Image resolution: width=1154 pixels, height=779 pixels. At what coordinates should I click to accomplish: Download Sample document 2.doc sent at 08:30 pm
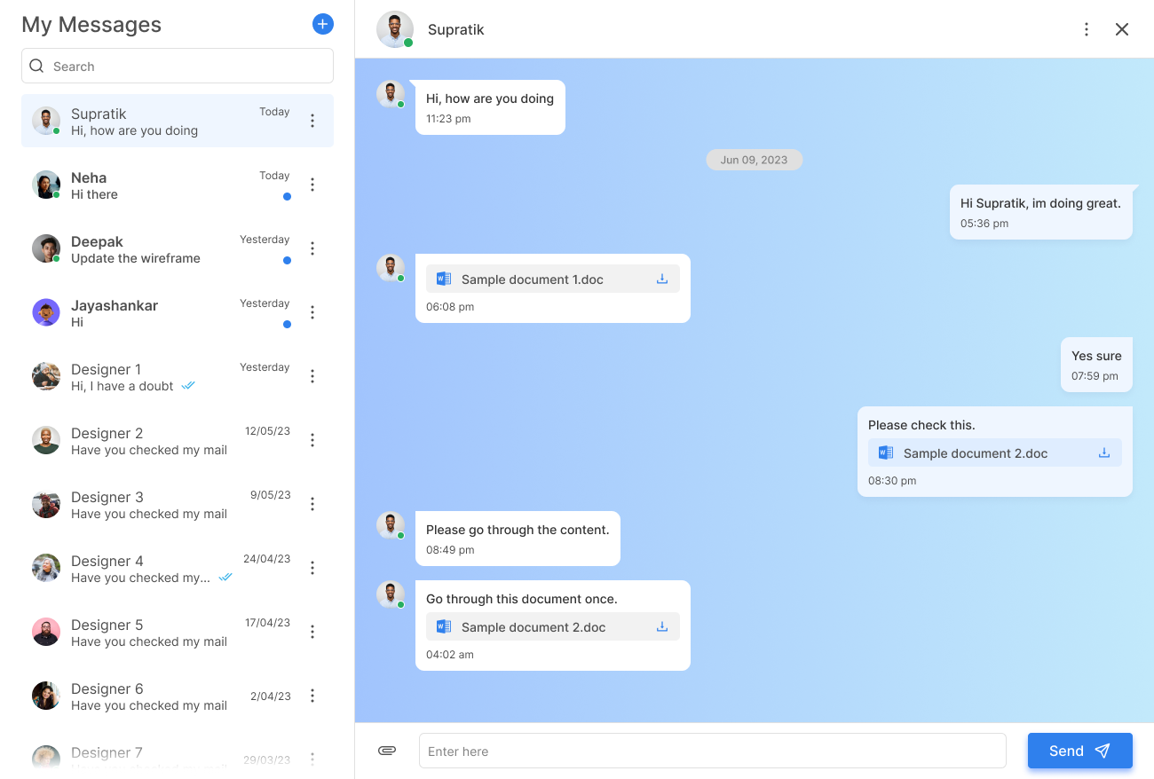[x=1104, y=452]
